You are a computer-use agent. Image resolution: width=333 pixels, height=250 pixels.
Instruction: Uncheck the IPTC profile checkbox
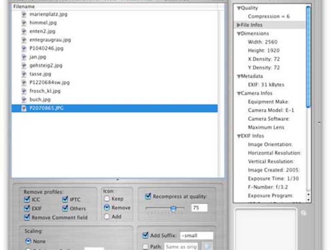(x=65, y=199)
